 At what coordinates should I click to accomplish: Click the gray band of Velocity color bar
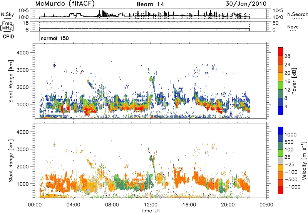click(x=281, y=161)
